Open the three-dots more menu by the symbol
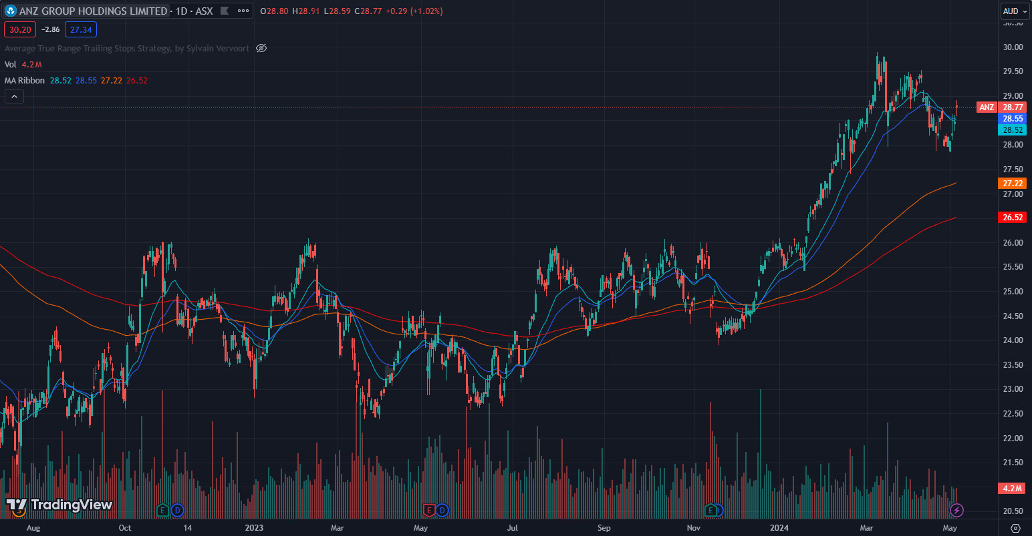The image size is (1032, 536). pyautogui.click(x=243, y=11)
